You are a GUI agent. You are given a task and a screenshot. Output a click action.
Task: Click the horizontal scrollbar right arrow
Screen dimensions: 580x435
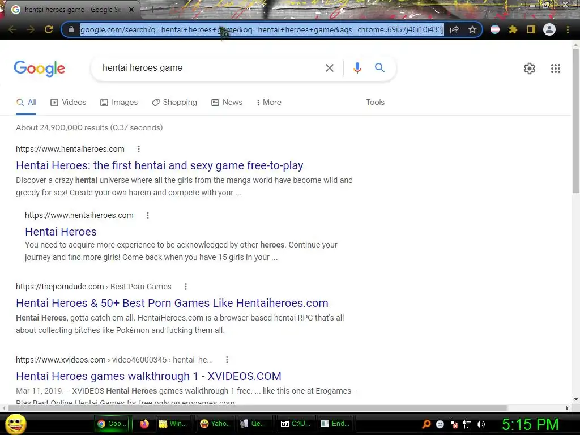[568, 408]
